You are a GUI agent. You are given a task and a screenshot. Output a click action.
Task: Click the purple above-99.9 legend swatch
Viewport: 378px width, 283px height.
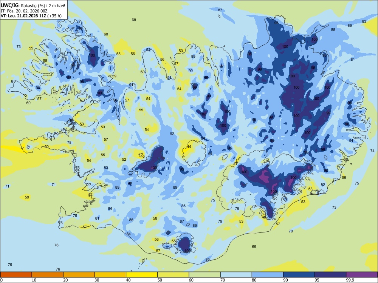pyautogui.click(x=362, y=275)
